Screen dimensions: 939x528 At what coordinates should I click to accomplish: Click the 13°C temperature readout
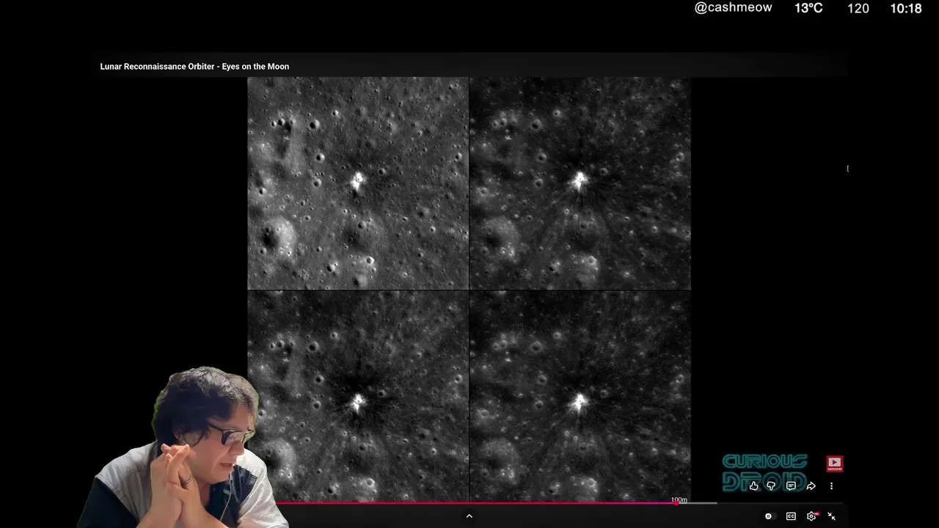(808, 8)
